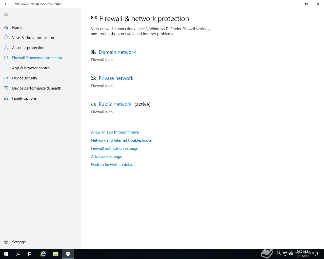Open Public network settings
This screenshot has width=324, height=259.
(x=115, y=104)
